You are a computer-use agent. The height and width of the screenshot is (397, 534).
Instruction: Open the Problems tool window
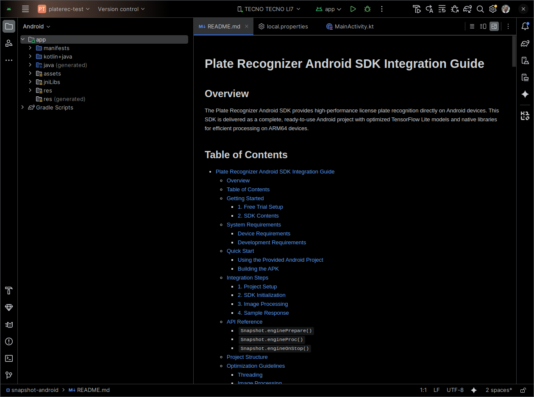tap(8, 341)
